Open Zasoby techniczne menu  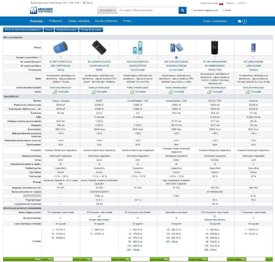[x=106, y=21]
